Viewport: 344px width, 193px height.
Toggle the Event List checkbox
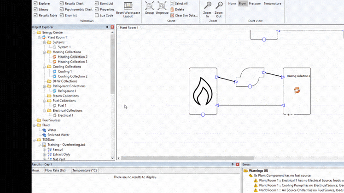click(97, 4)
